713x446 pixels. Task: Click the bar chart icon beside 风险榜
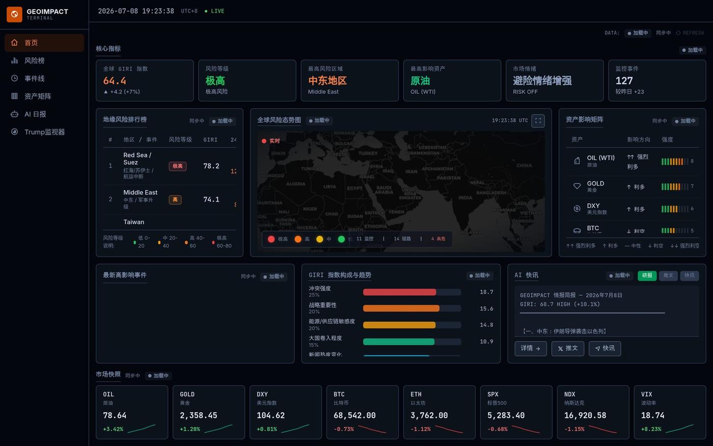(14, 61)
